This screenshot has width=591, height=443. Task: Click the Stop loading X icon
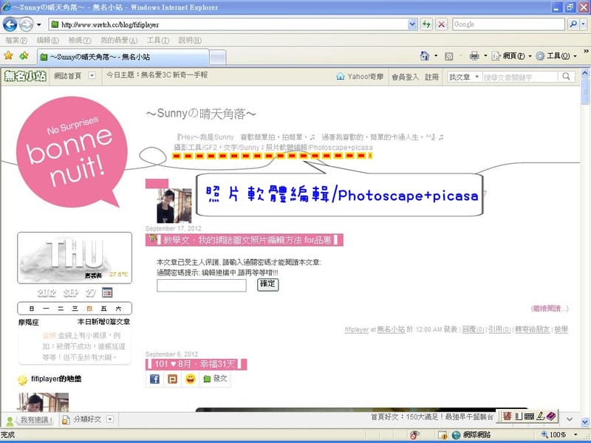coord(441,24)
